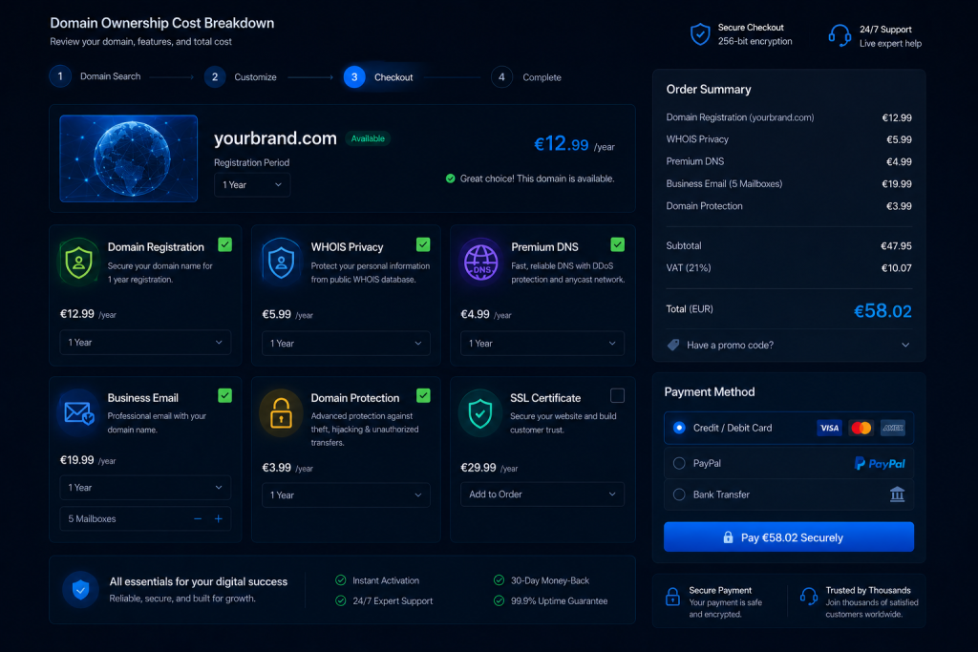This screenshot has width=978, height=652.
Task: Click the Secure Checkout shield icon
Action: (700, 34)
